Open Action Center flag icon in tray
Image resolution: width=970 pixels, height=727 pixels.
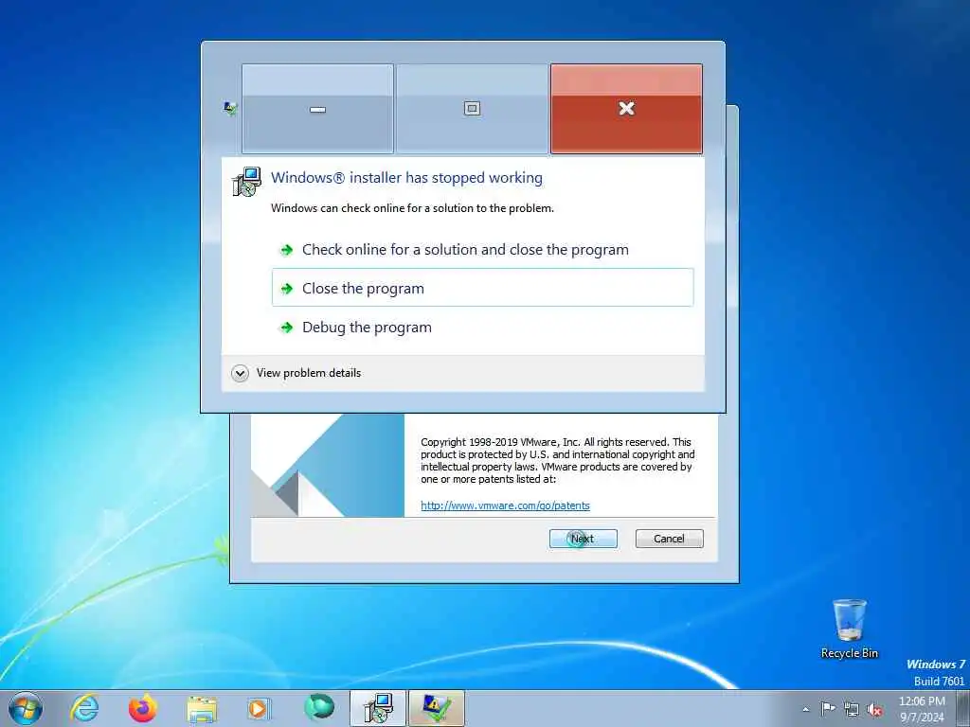pyautogui.click(x=828, y=708)
